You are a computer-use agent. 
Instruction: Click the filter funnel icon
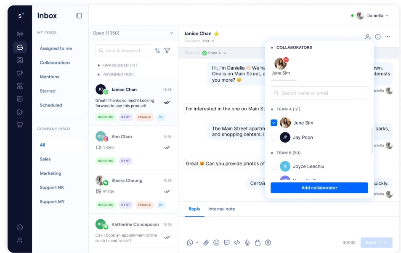[167, 51]
